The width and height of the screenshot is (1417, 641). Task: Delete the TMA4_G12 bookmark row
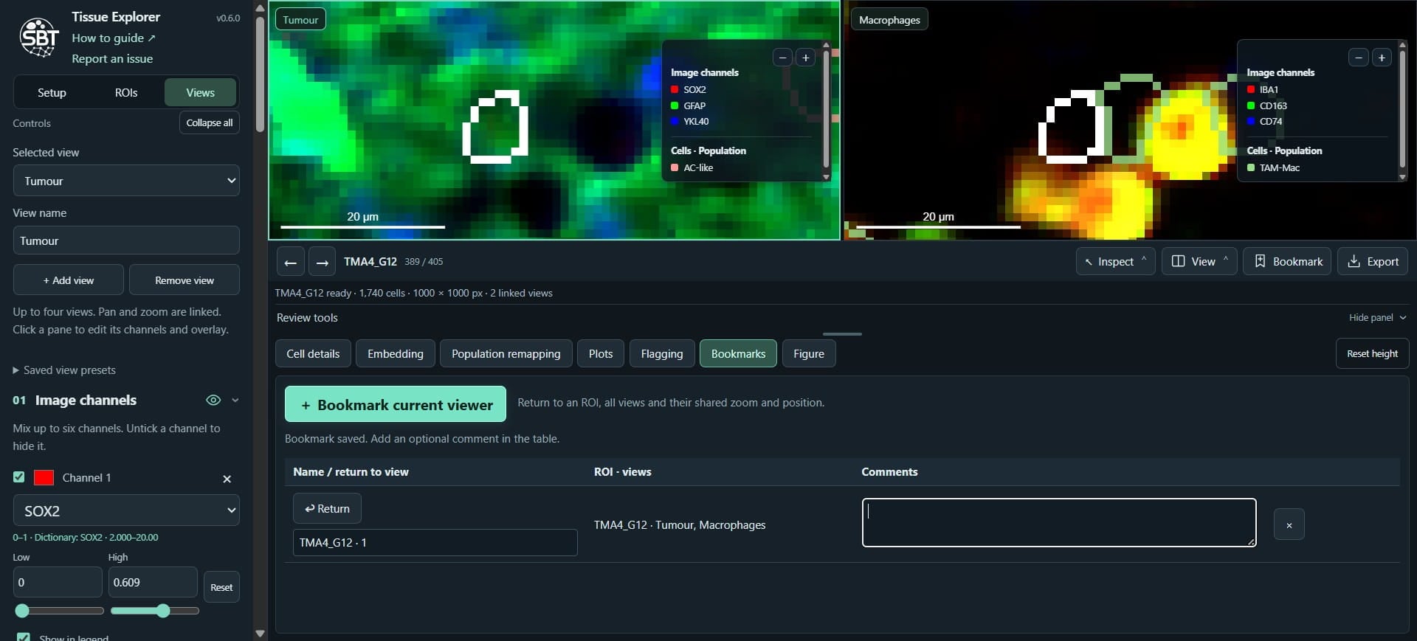(x=1289, y=524)
